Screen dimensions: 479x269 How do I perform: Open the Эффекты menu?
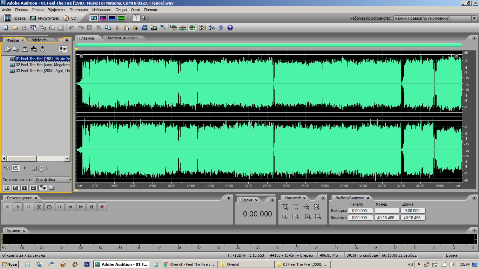(56, 10)
